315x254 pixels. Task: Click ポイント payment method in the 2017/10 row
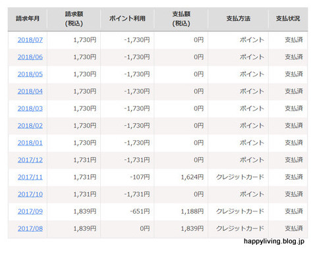(252, 194)
